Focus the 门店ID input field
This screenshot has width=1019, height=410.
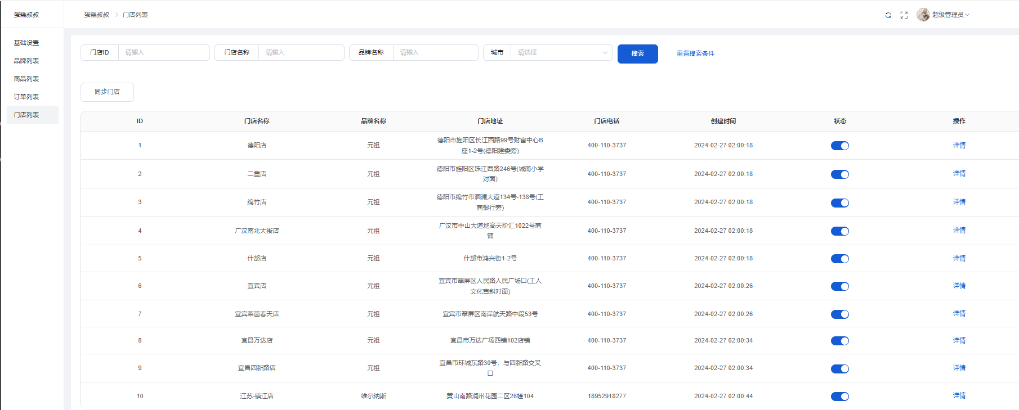[163, 52]
